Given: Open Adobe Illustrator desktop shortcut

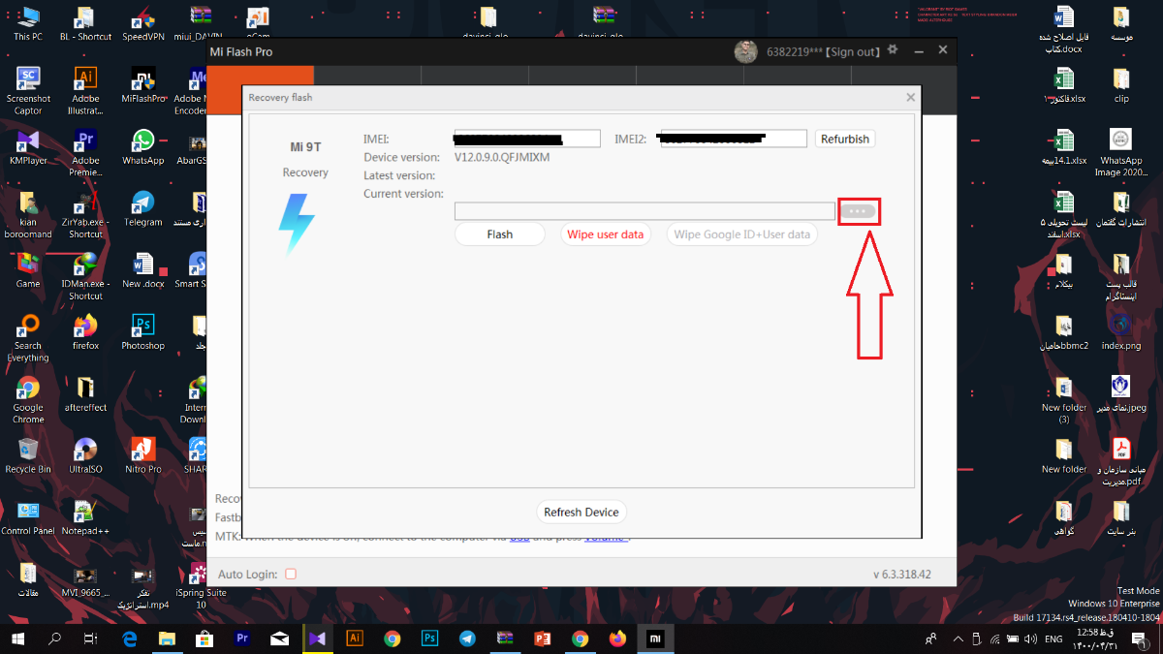Looking at the screenshot, I should [x=85, y=91].
